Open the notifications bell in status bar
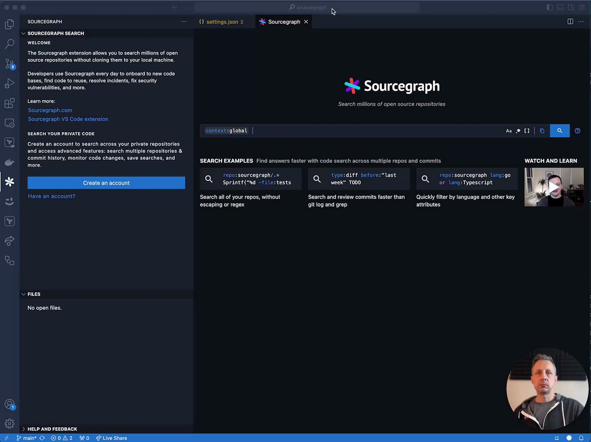 (581, 438)
